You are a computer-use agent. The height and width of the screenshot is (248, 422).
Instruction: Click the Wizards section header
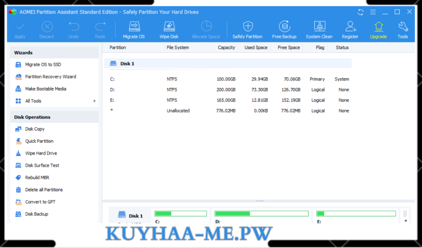[x=54, y=53]
